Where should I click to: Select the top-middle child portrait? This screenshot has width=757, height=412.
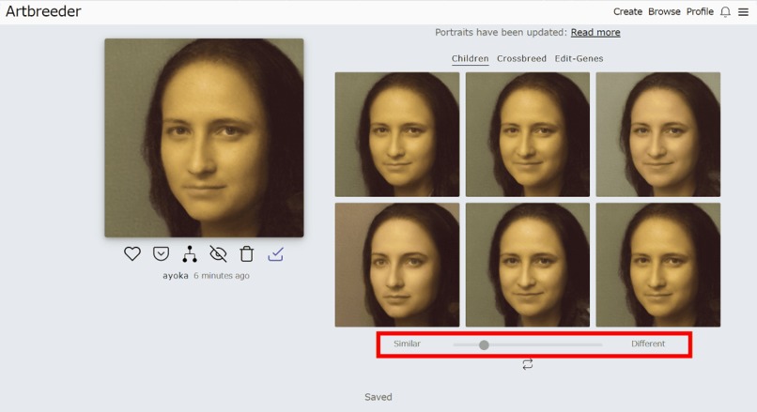click(528, 134)
